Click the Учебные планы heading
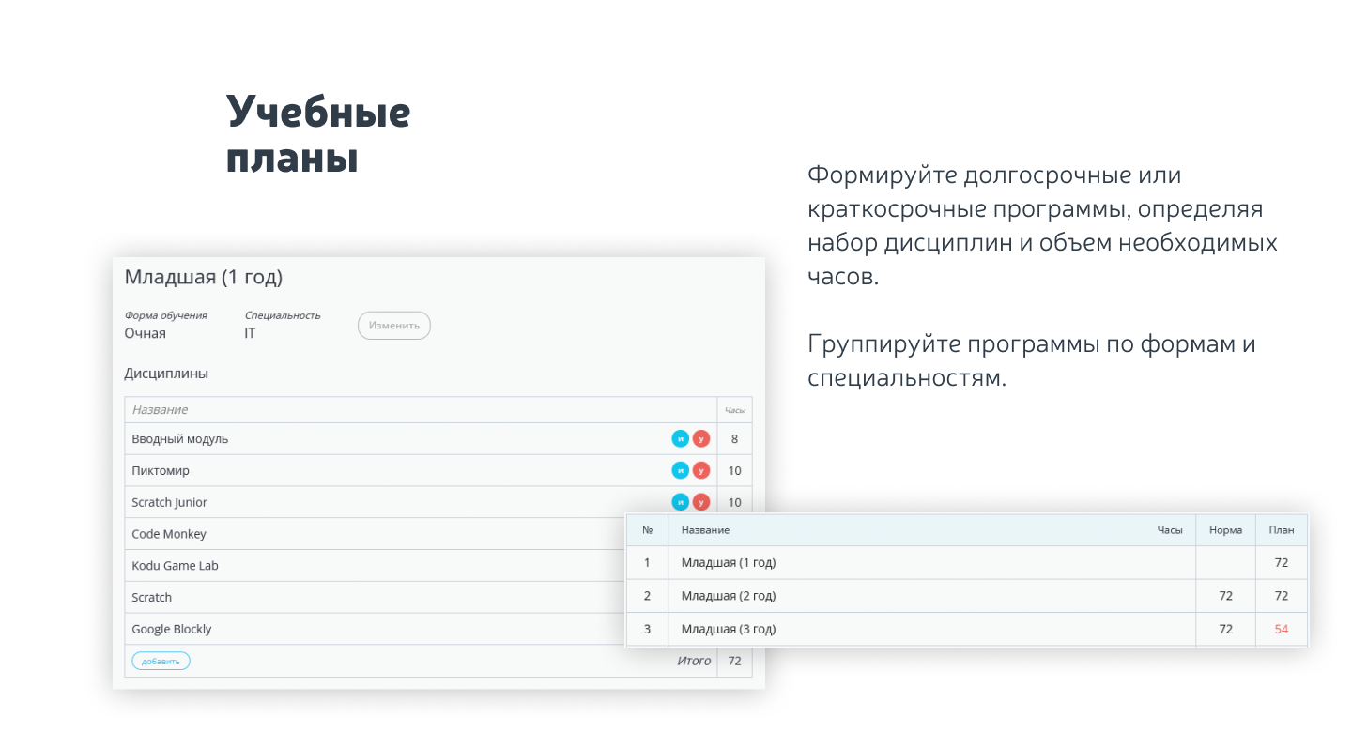The width and height of the screenshot is (1352, 732). coord(318,134)
